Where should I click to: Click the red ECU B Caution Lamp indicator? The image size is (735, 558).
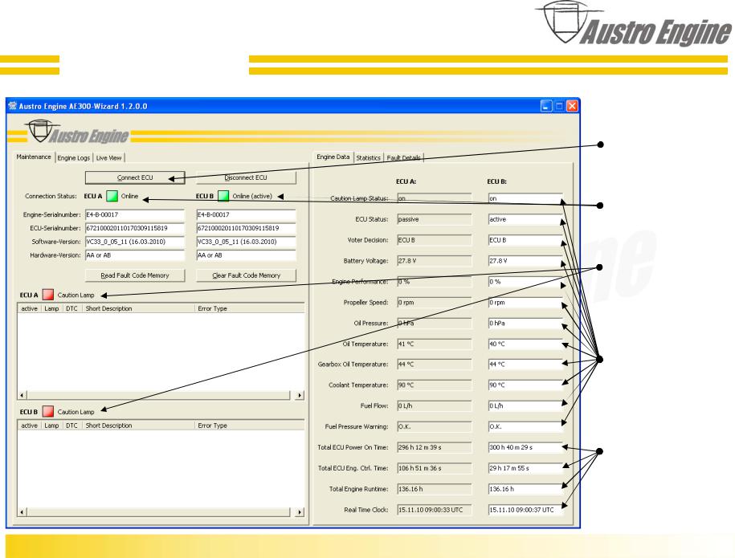(x=48, y=411)
